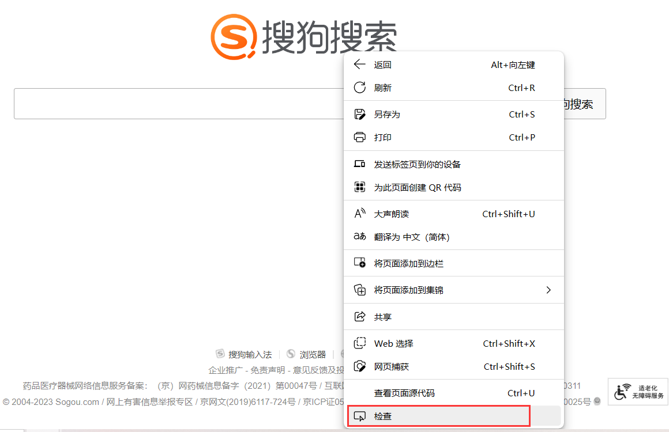Image resolution: width=669 pixels, height=432 pixels.
Task: Select 返回 in the context menu
Action: 453,65
